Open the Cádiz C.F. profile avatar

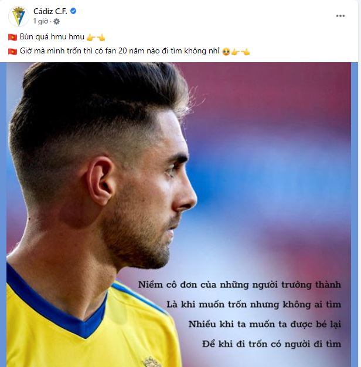[18, 16]
